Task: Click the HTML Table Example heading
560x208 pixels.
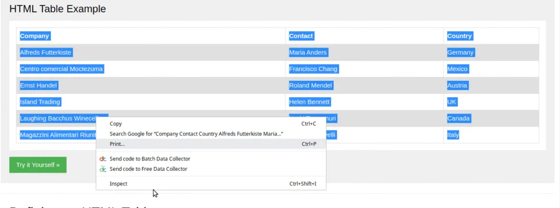Action: 57,9
